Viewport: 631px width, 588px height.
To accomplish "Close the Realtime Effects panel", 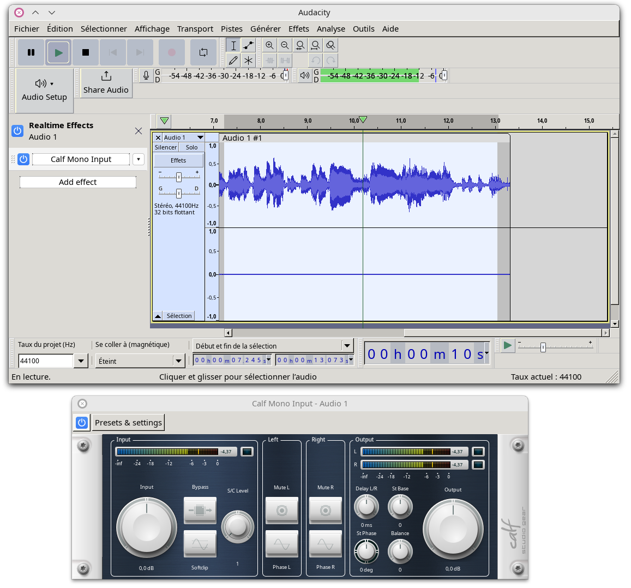I will click(139, 131).
